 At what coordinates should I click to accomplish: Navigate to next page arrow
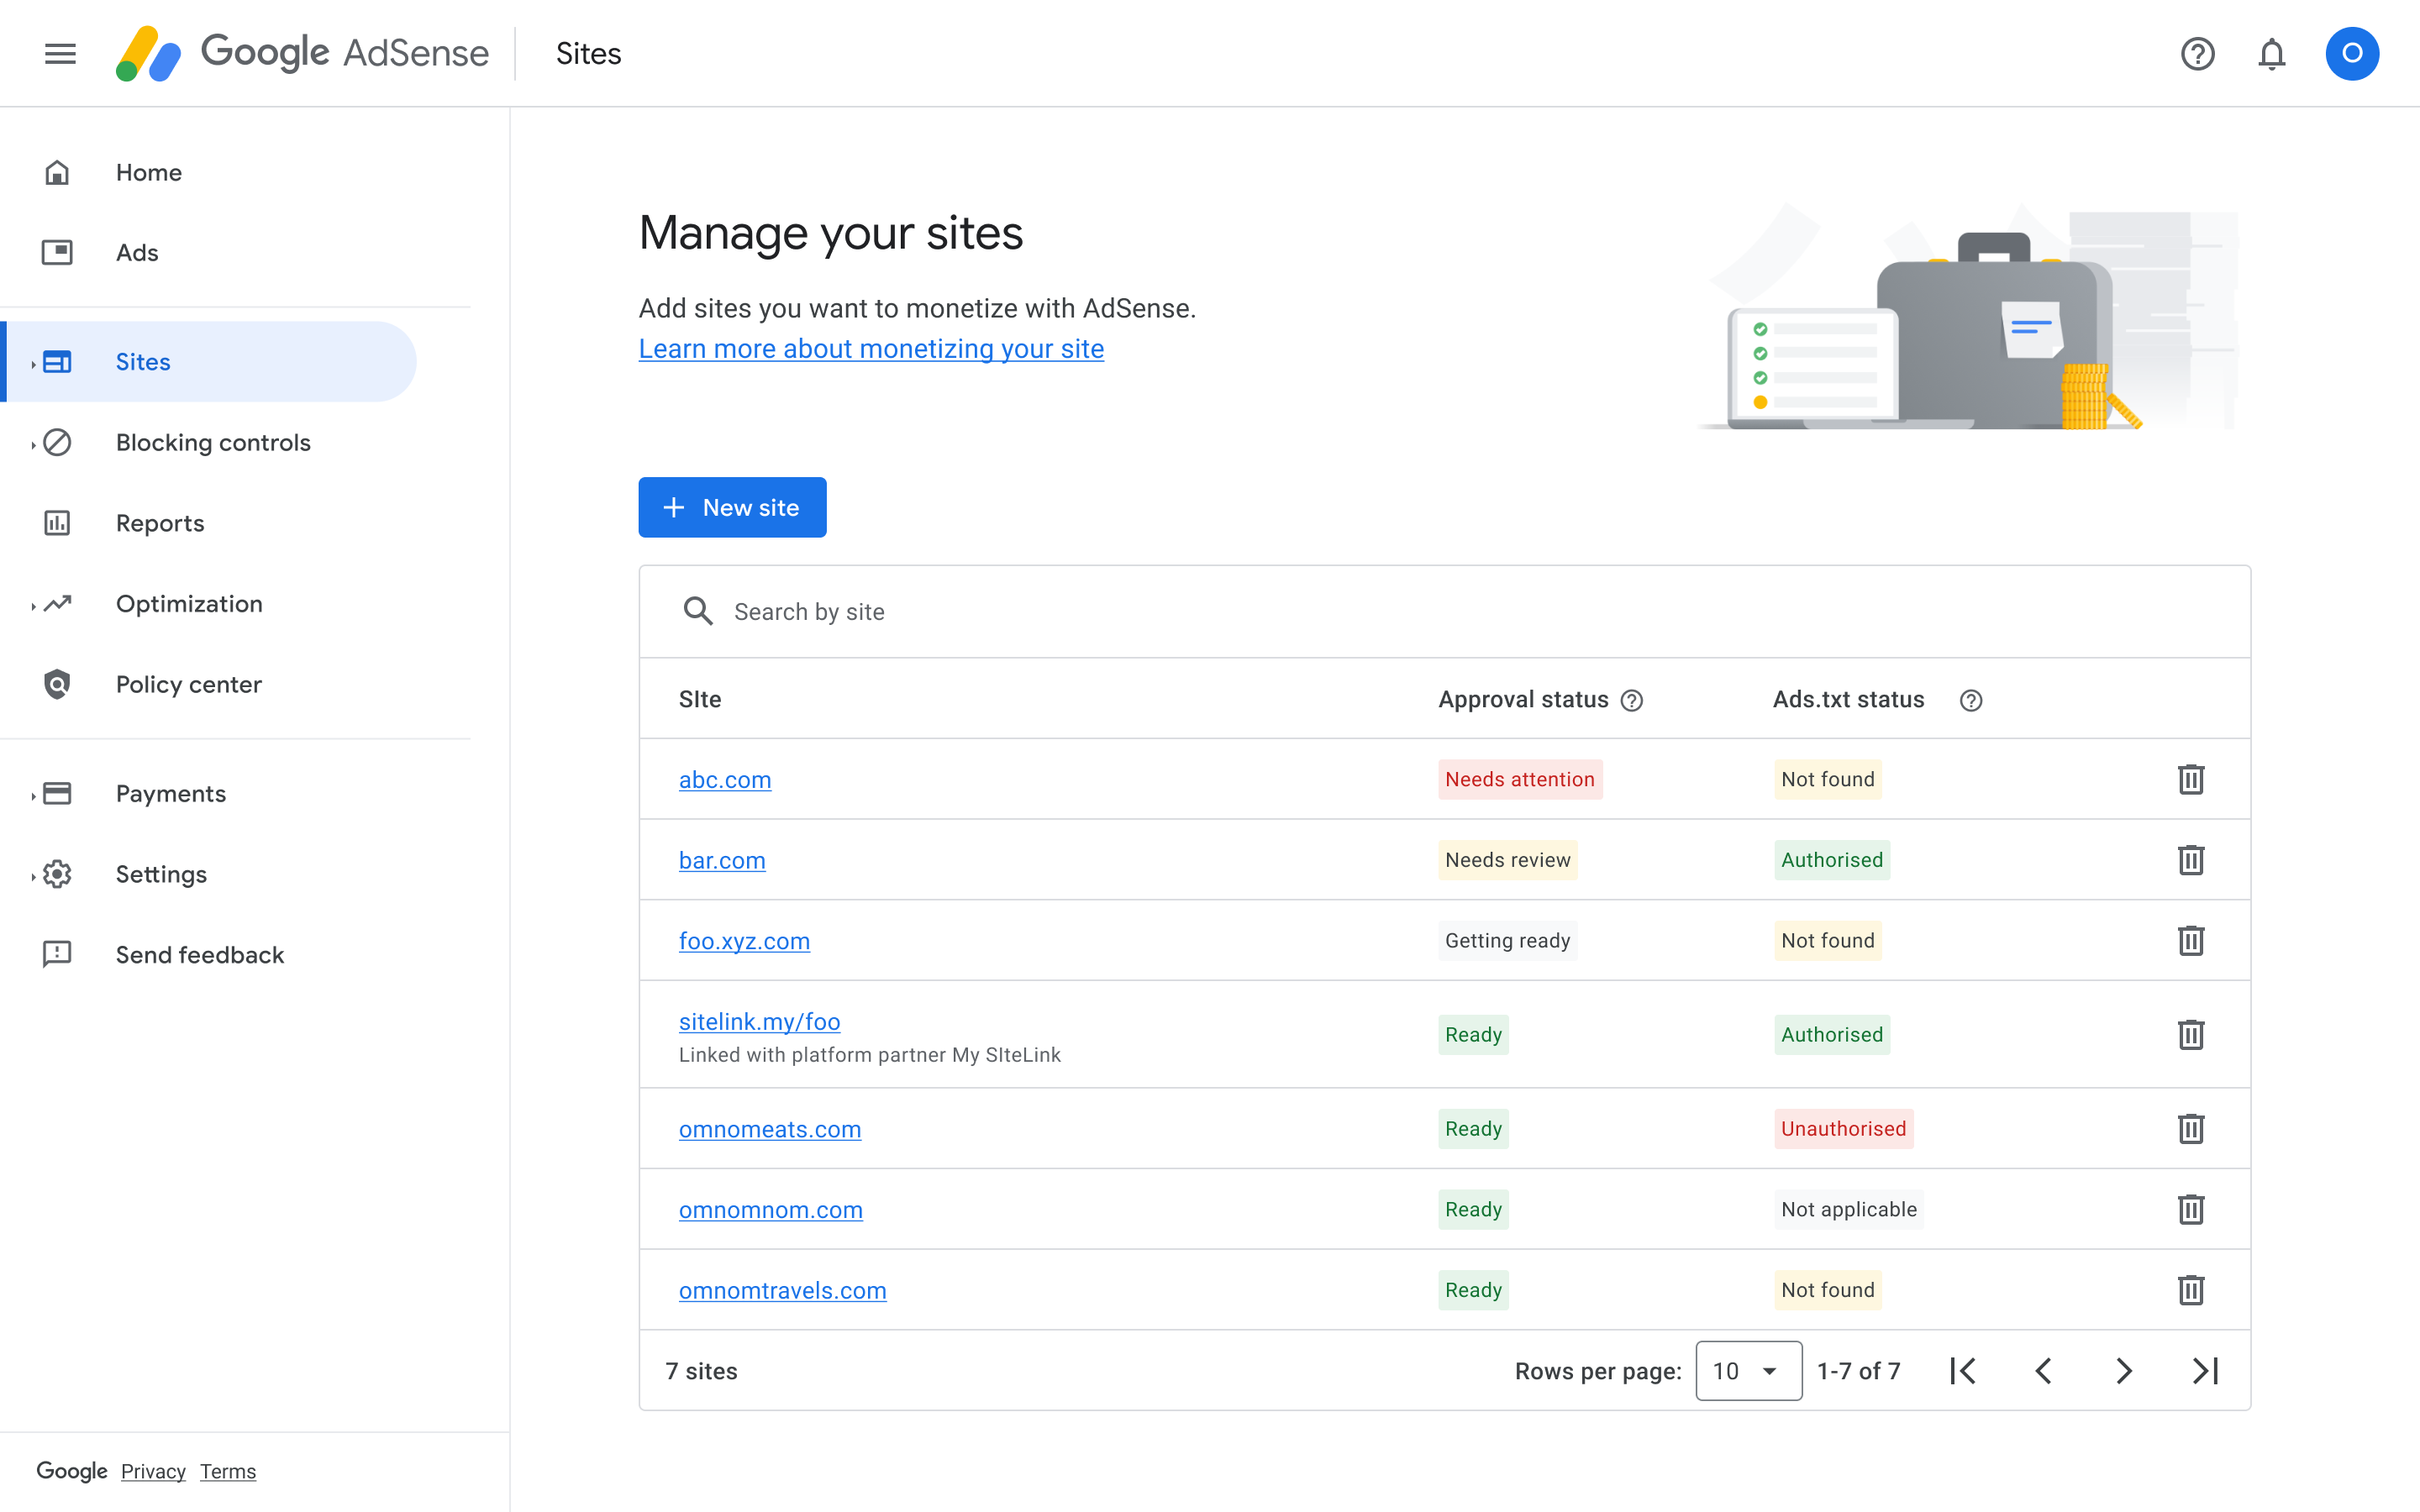tap(2124, 1371)
